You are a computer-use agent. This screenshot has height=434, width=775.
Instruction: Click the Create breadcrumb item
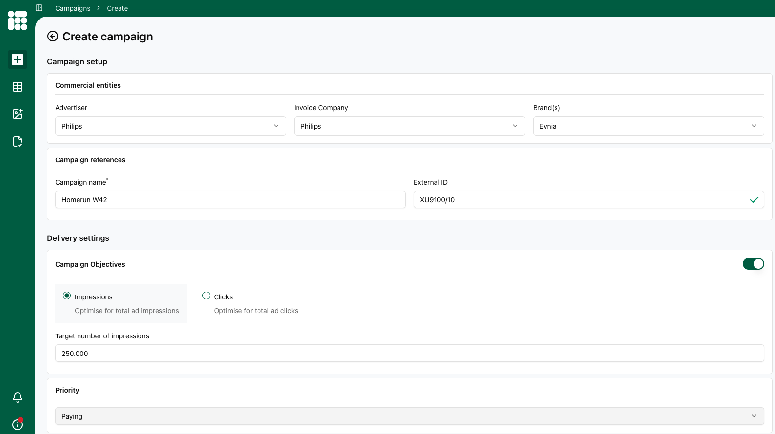tap(118, 8)
